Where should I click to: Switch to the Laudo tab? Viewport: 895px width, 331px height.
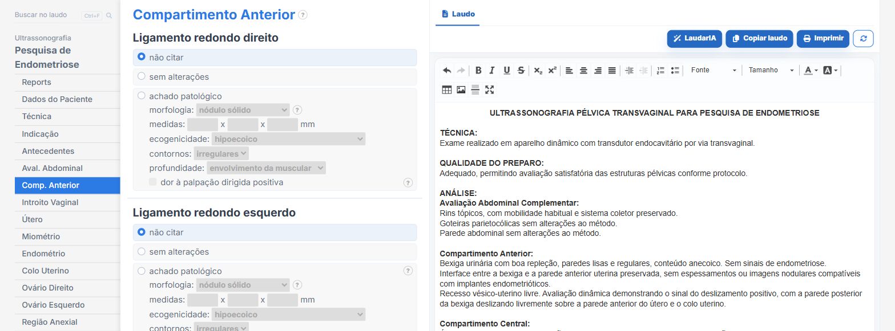pos(458,14)
